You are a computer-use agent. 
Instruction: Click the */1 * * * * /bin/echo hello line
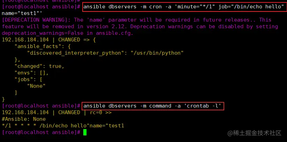[63, 126]
